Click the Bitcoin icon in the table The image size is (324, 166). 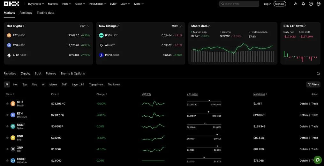pyautogui.click(x=13, y=104)
